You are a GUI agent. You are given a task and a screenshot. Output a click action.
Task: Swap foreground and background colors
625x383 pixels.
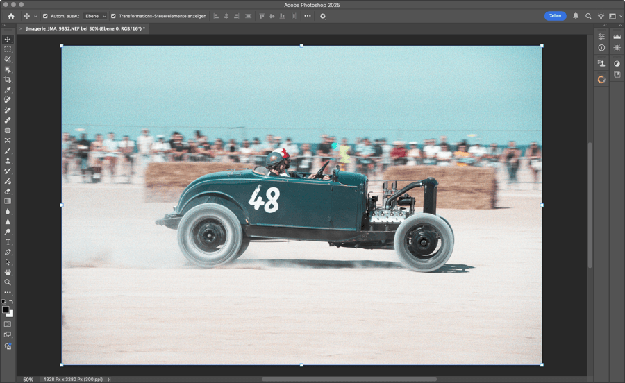pos(11,302)
